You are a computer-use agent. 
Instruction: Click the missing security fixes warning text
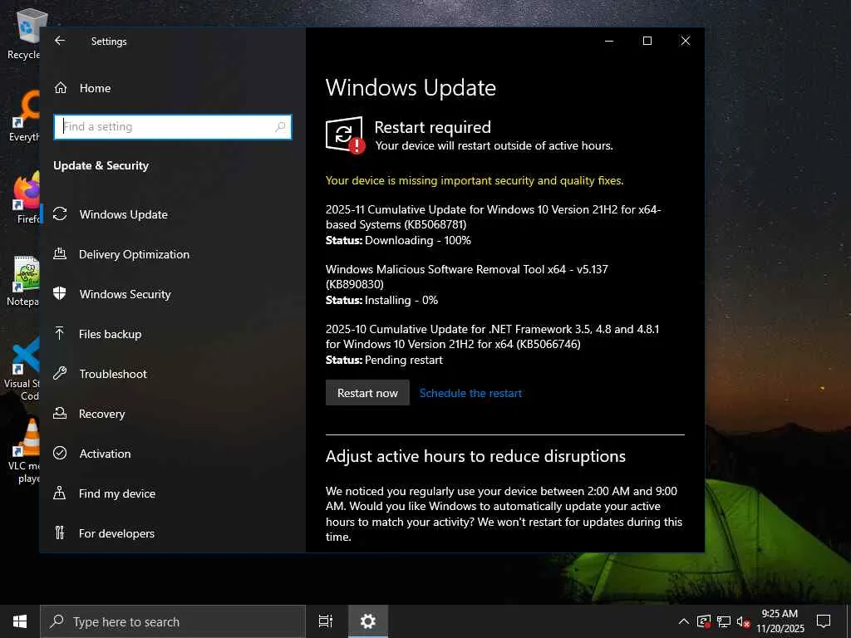[475, 180]
